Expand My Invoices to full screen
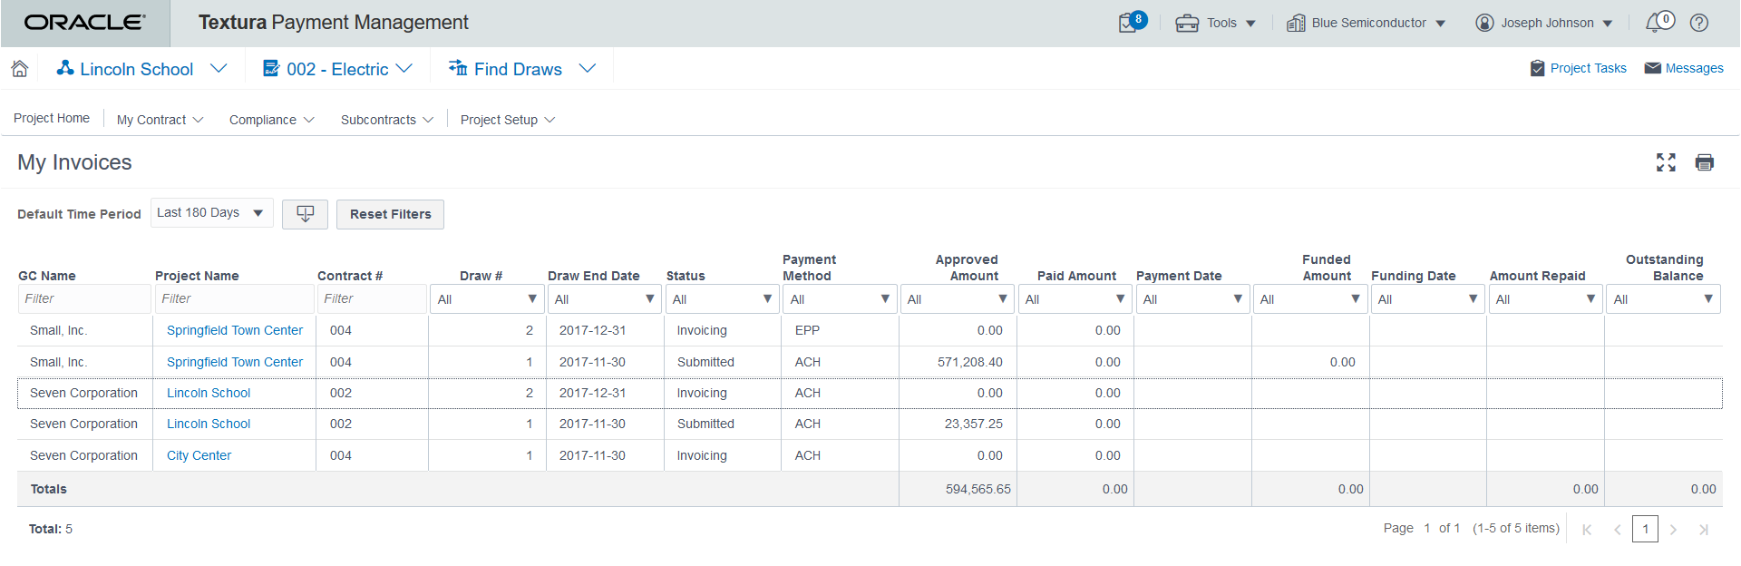The width and height of the screenshot is (1741, 566). 1666,162
